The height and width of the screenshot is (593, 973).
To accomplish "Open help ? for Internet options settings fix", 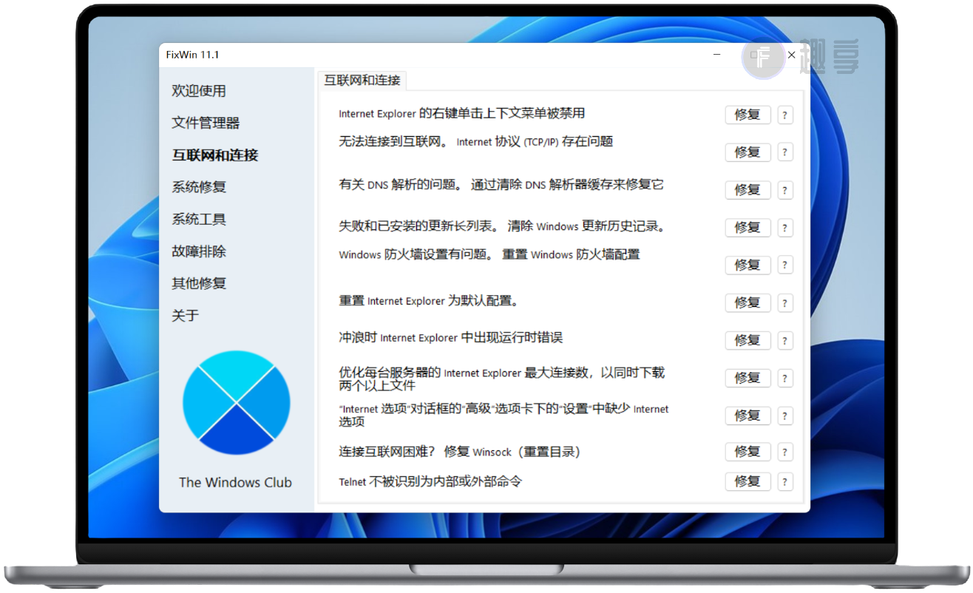I will (x=785, y=416).
